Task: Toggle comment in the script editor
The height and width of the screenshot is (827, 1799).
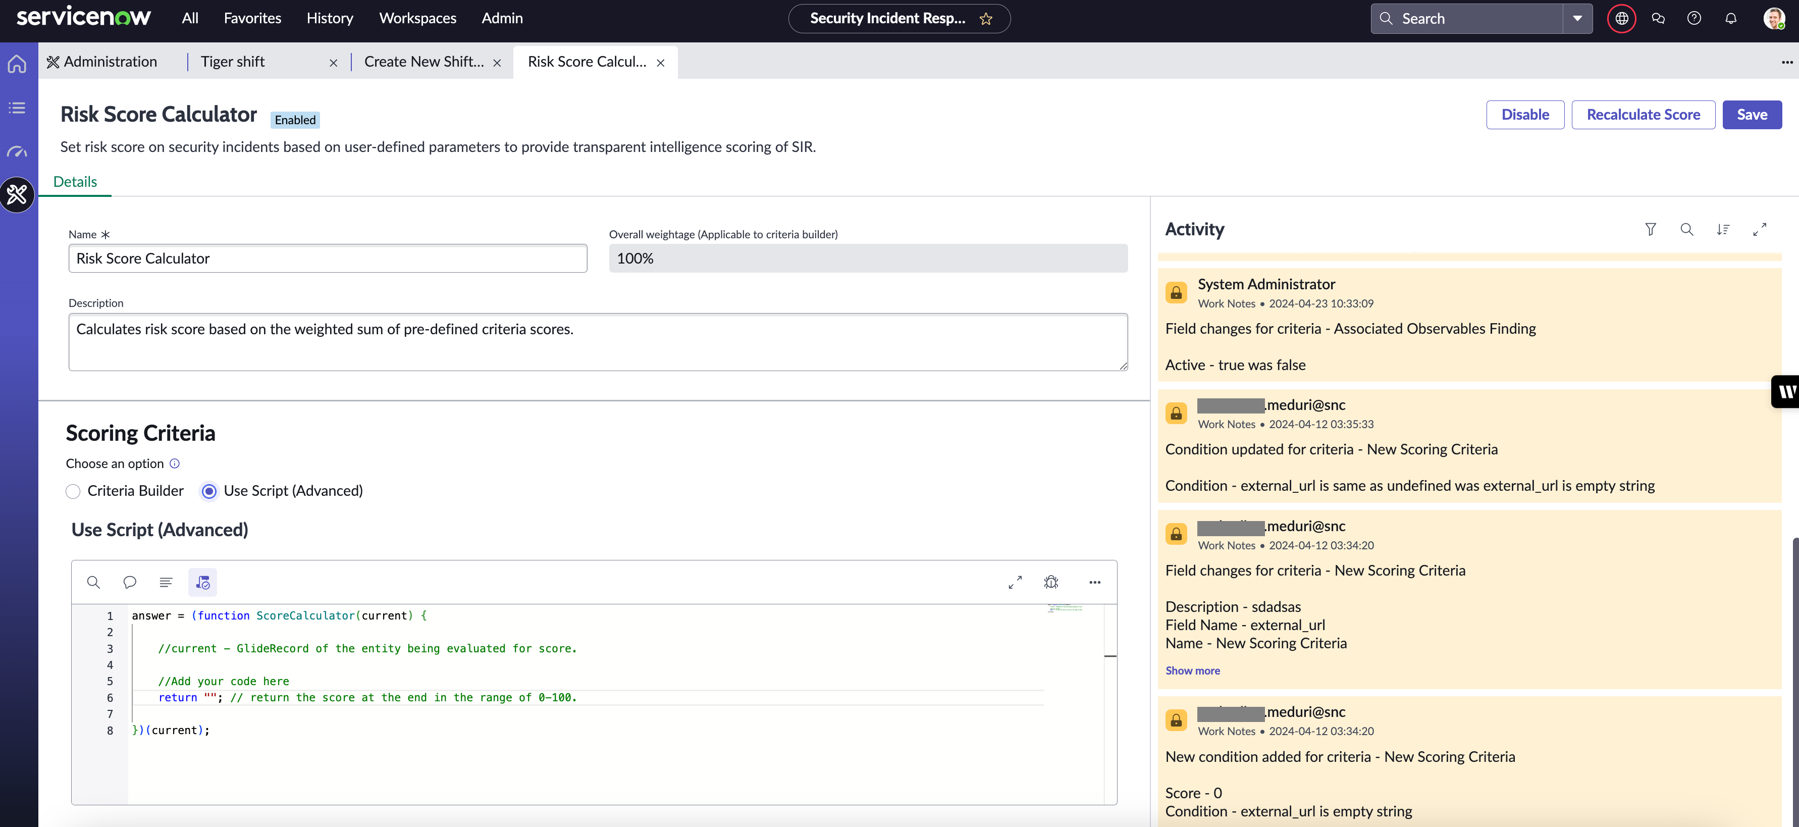Action: (x=129, y=582)
